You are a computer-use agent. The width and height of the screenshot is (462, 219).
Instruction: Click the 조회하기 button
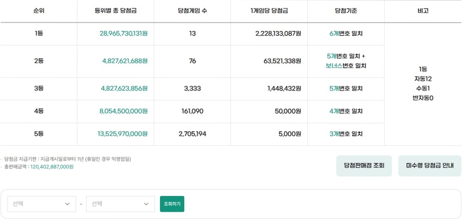tap(172, 203)
